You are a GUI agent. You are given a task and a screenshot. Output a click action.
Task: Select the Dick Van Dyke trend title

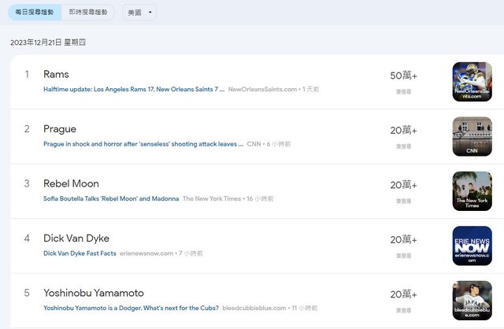[x=76, y=238]
